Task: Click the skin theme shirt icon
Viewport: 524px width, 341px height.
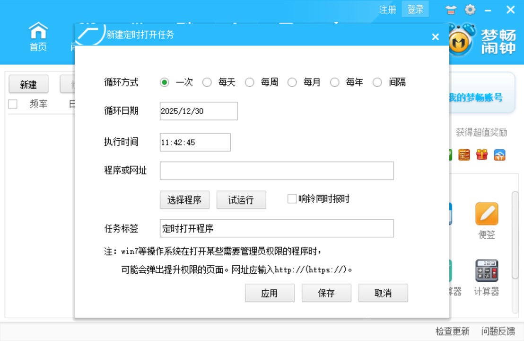Action: click(x=451, y=9)
